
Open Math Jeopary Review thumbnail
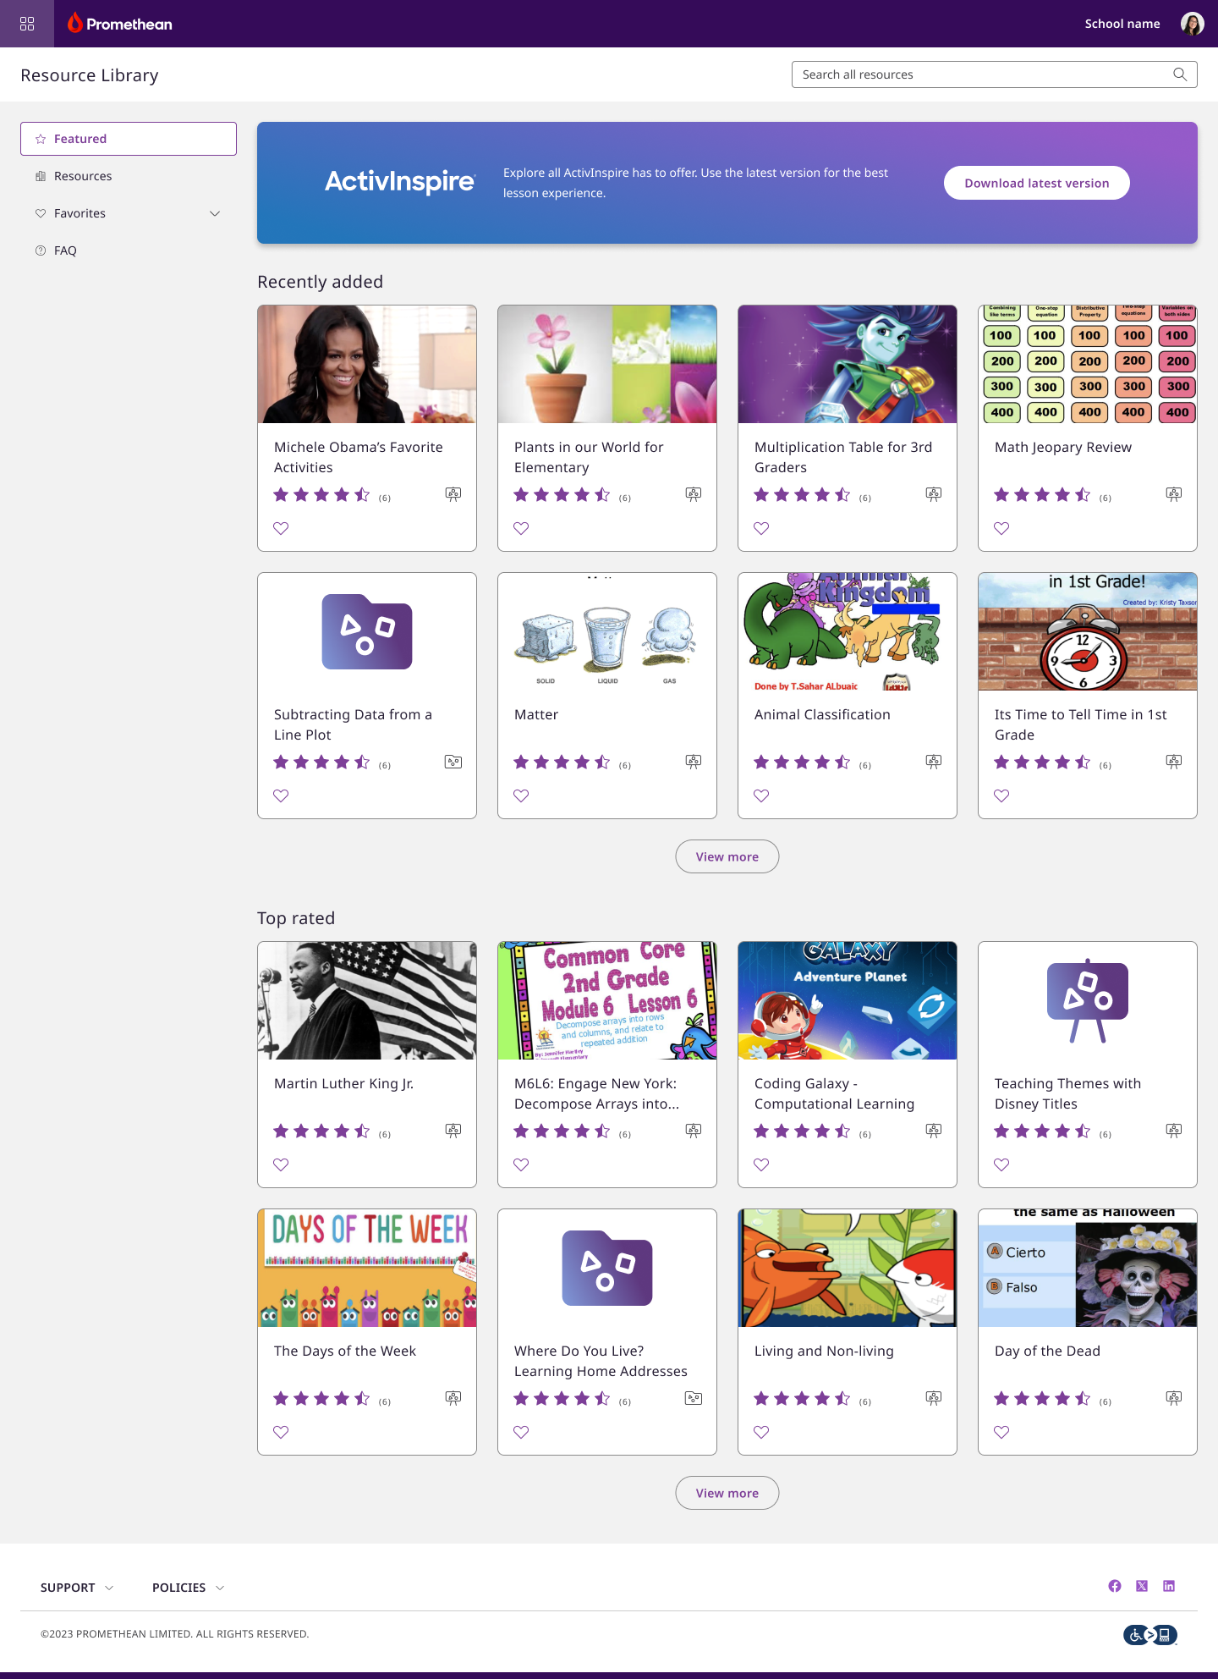point(1088,364)
